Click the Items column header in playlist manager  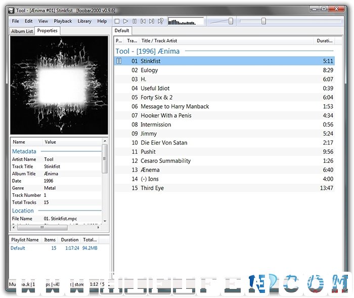pyautogui.click(x=50, y=240)
